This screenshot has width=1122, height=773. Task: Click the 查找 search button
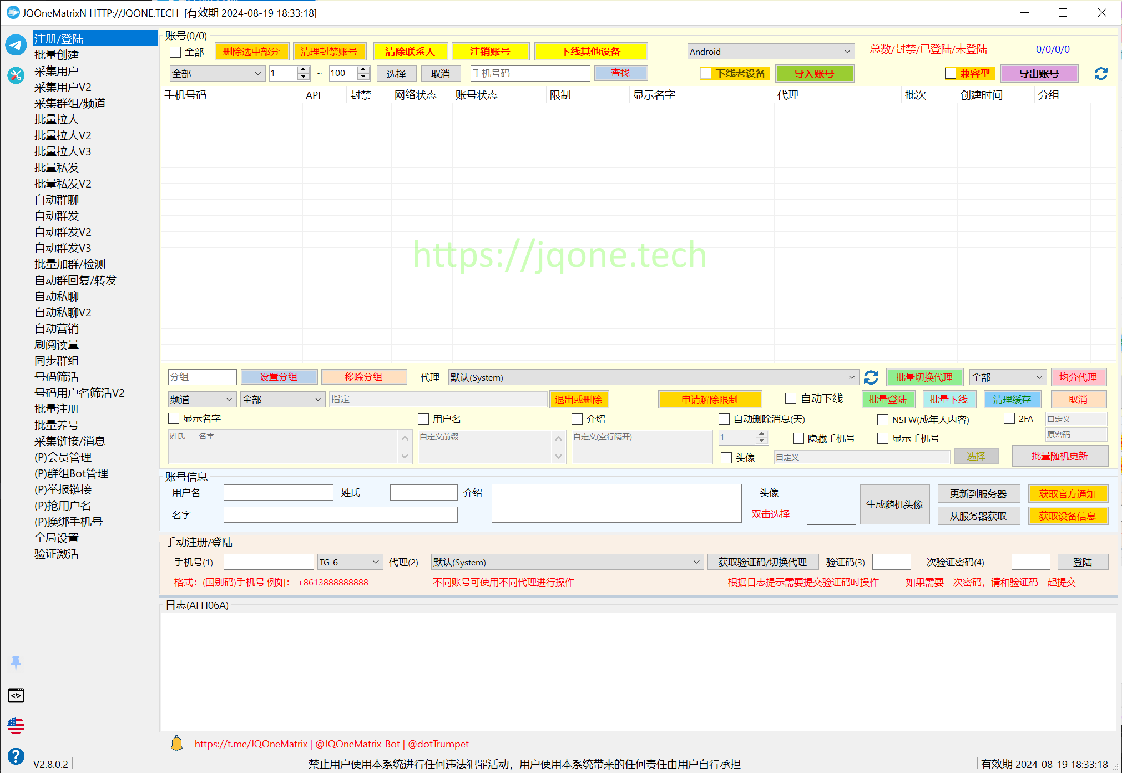coord(620,73)
